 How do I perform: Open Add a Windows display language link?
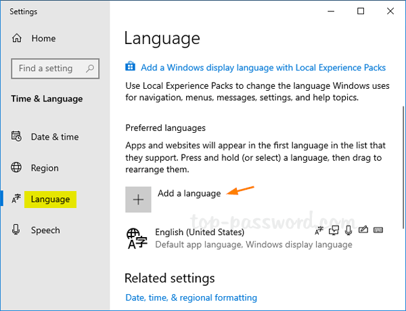[x=263, y=68]
